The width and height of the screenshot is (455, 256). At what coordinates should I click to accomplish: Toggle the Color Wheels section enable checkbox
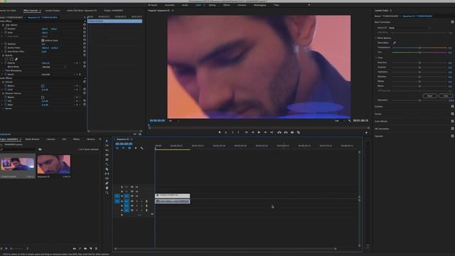coord(452,122)
